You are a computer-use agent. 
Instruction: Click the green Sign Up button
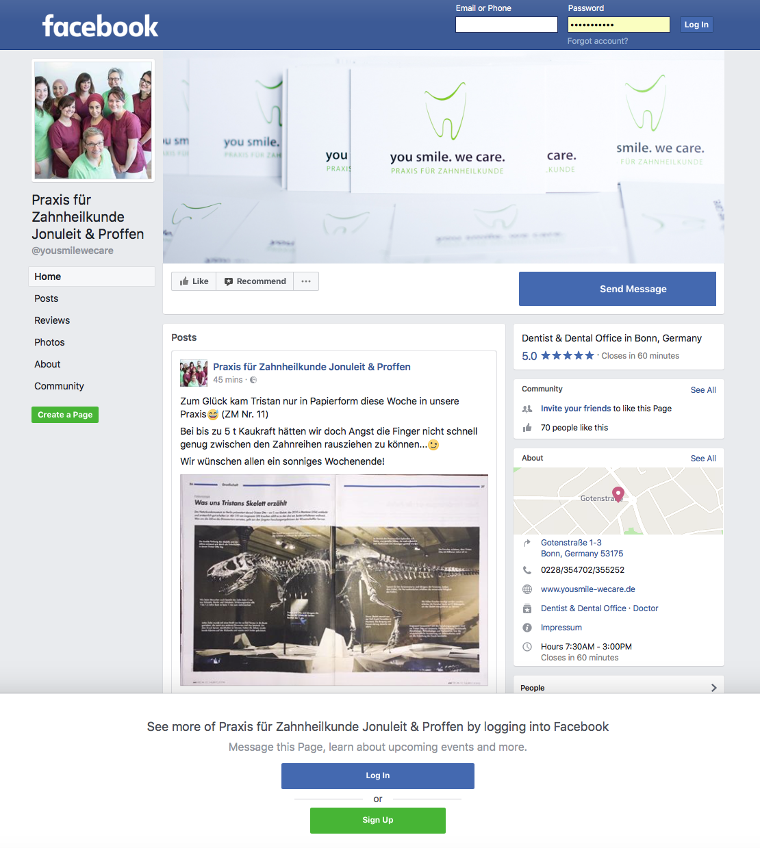378,821
